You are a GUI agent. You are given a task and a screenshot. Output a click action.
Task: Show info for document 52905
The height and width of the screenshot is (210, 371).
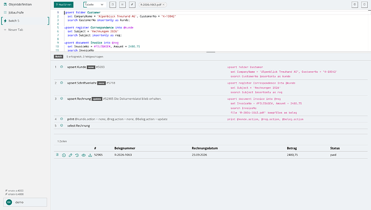[x=64, y=155]
